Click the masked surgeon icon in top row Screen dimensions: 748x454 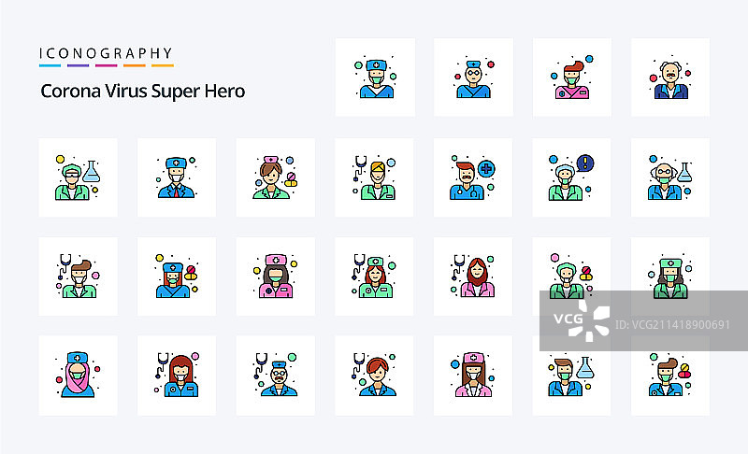point(375,78)
